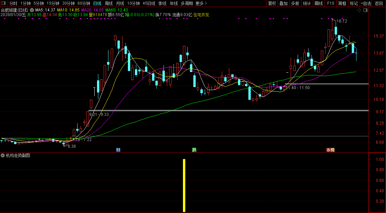Click the 额8.55亿 amount value
Image resolution: width=386 pixels, height=213 pixels.
coord(116,15)
